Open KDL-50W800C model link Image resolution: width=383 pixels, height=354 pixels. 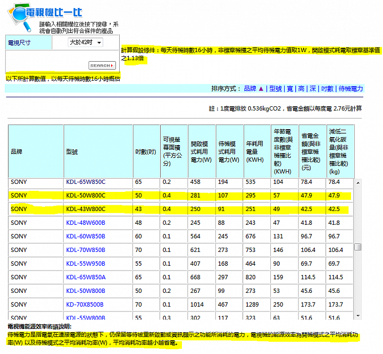pyautogui.click(x=86, y=195)
